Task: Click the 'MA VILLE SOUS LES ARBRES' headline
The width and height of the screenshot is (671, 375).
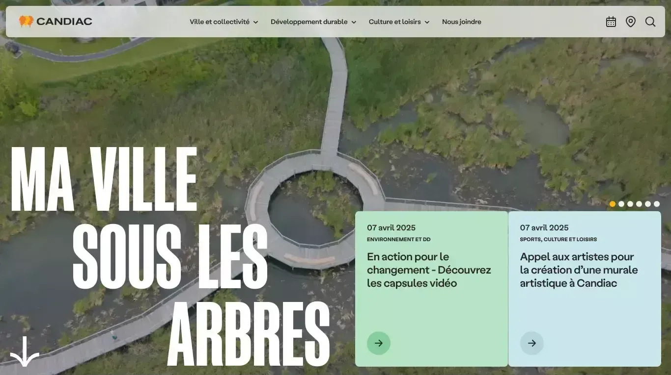Action: coord(170,256)
